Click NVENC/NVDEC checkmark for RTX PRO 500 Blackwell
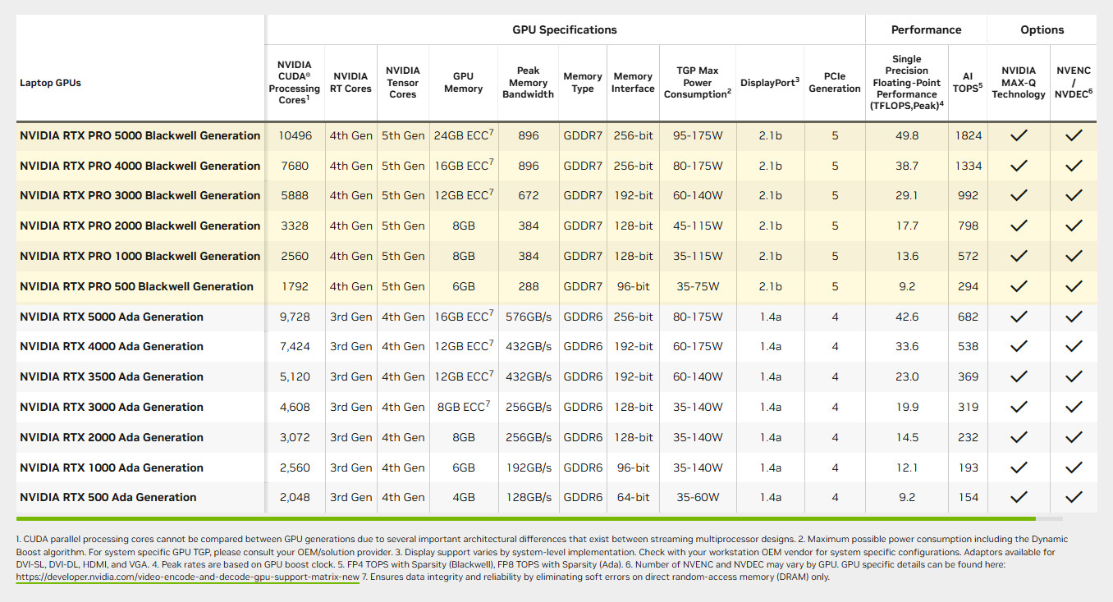1113x602 pixels. point(1073,287)
